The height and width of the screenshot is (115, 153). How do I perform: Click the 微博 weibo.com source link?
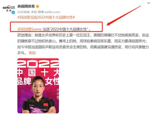49,12
